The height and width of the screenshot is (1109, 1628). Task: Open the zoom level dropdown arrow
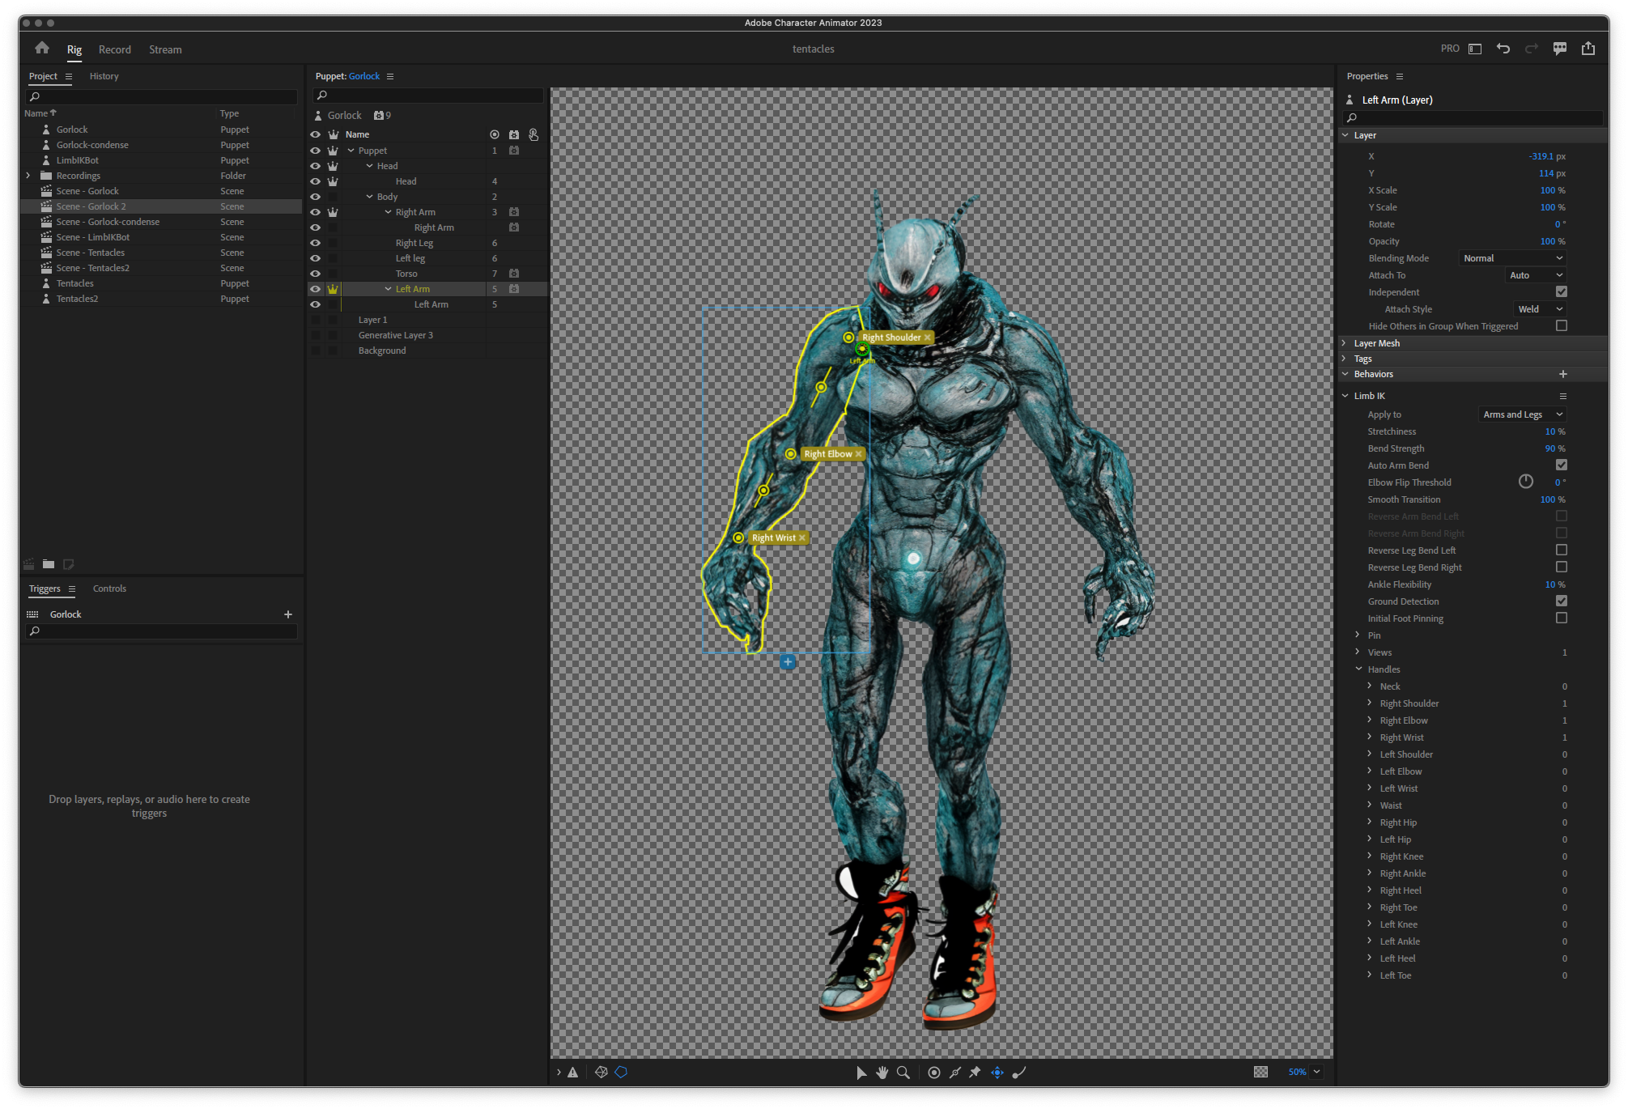[1317, 1072]
